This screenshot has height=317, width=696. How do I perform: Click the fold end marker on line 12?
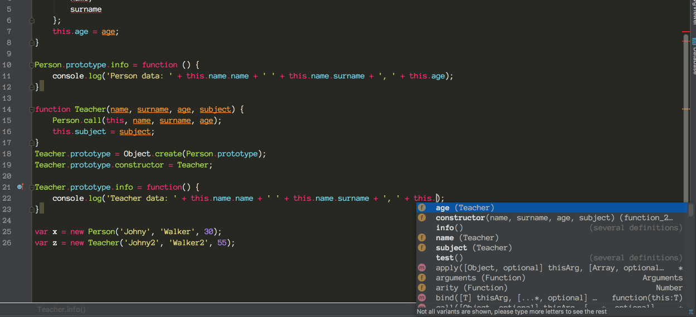(x=32, y=87)
